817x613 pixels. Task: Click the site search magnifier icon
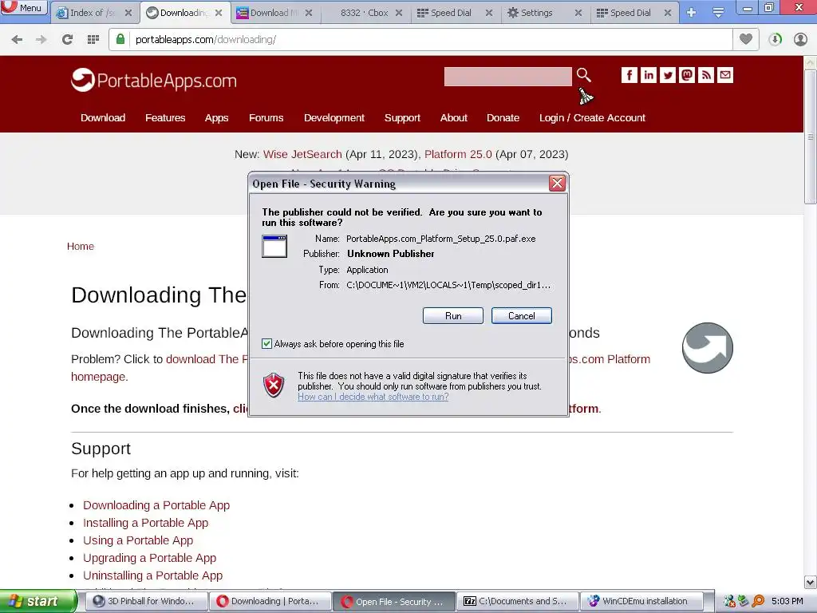(x=583, y=75)
